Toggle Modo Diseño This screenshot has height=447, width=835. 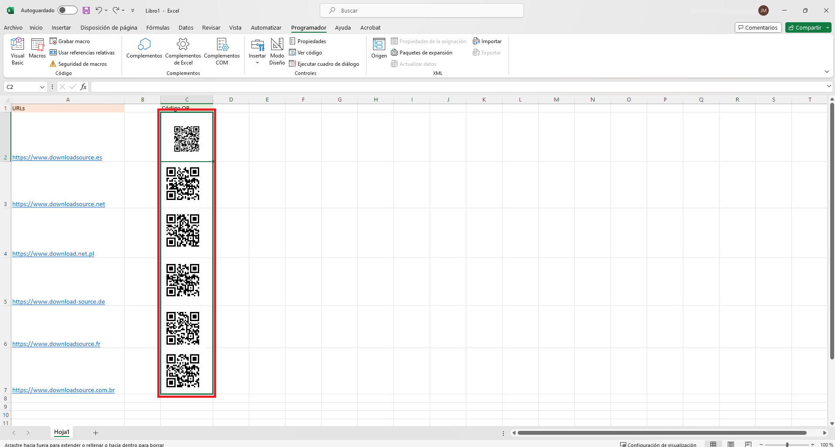pyautogui.click(x=277, y=51)
